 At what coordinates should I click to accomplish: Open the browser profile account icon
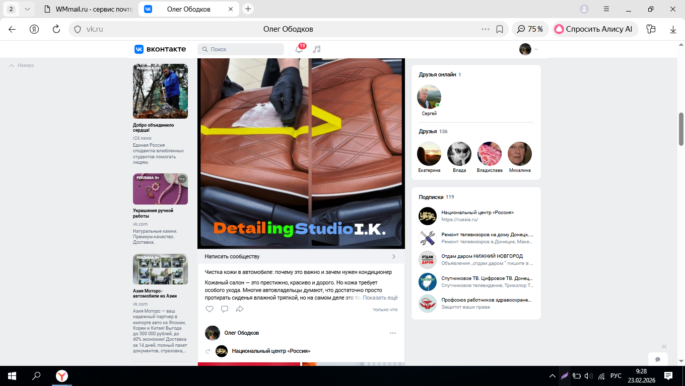click(584, 9)
